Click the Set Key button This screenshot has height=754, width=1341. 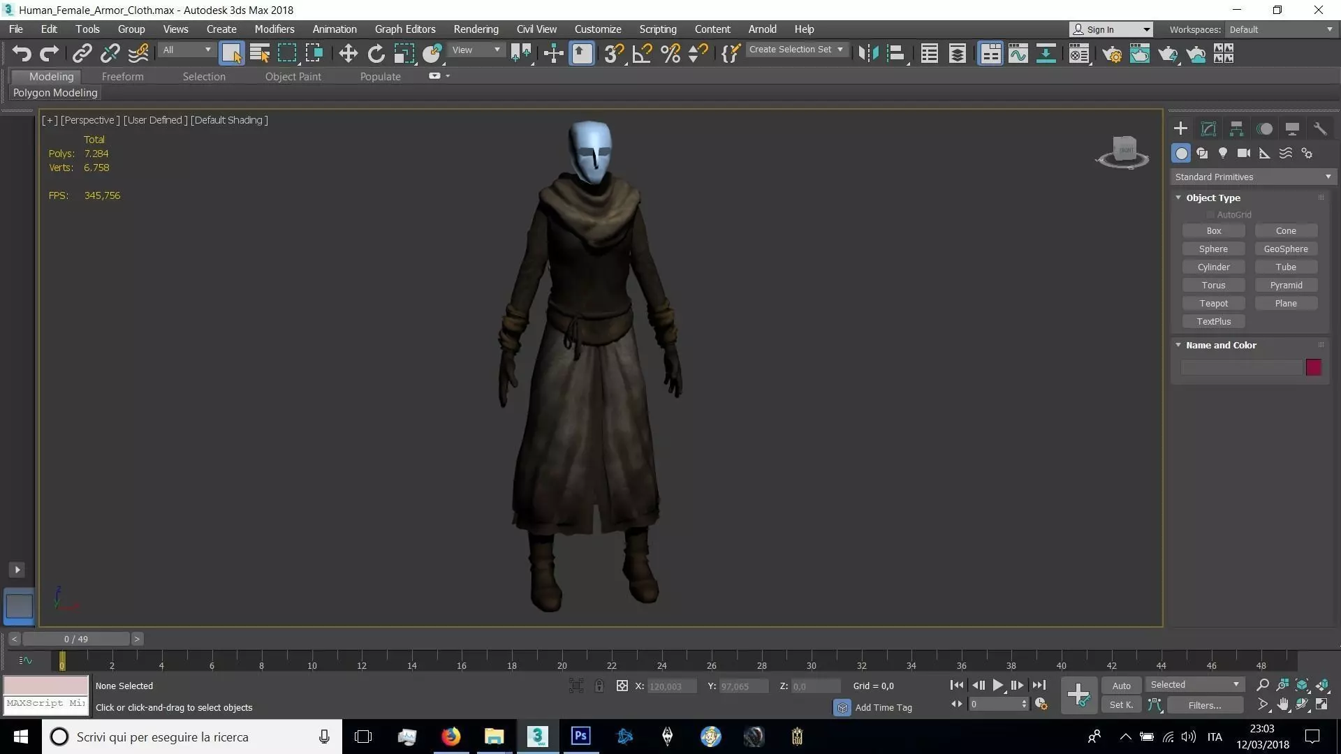[x=1121, y=705]
